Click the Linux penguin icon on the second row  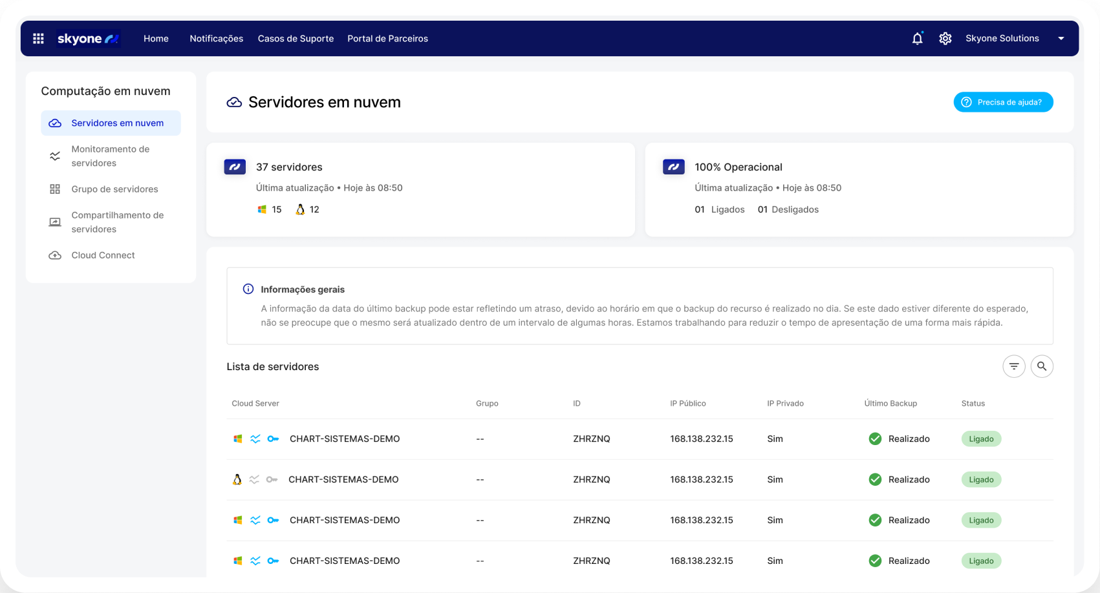pos(237,479)
